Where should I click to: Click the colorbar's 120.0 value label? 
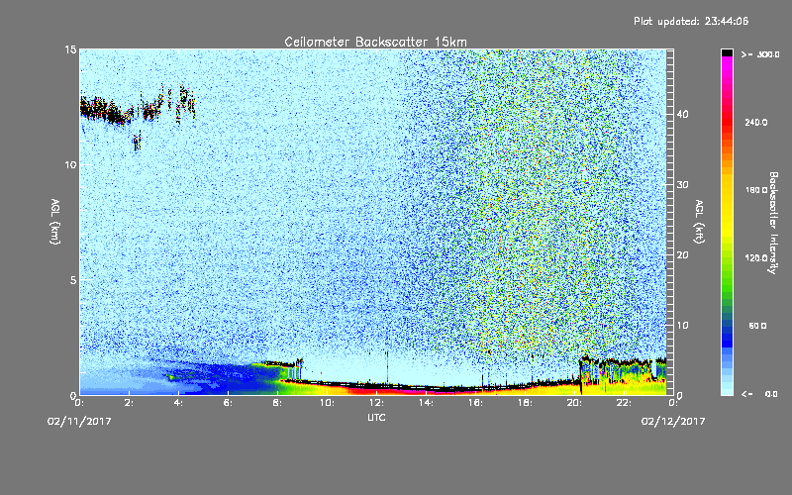(x=756, y=258)
